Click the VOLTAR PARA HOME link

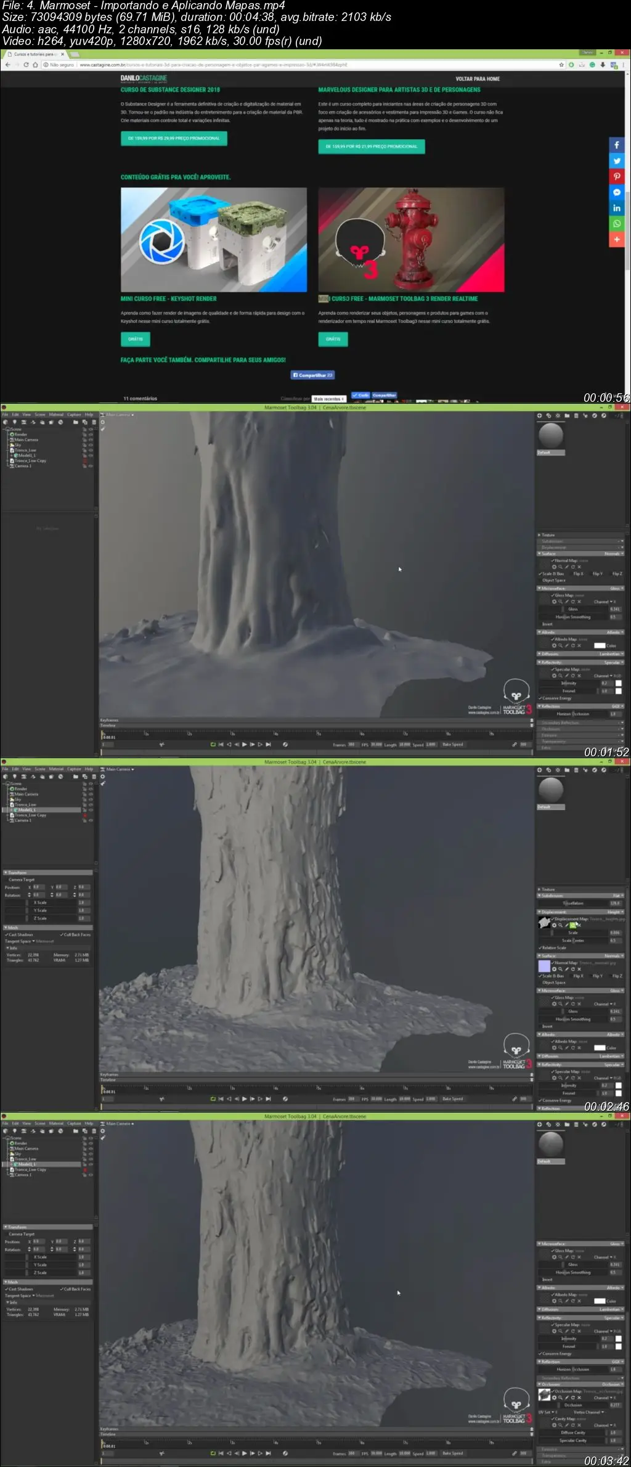coord(478,79)
